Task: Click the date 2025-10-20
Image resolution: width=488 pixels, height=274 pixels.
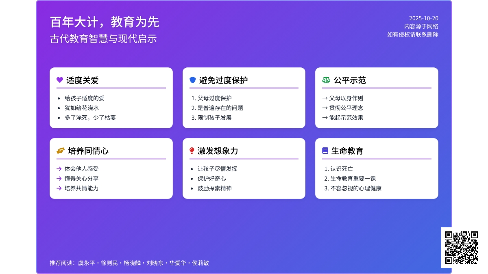Action: pyautogui.click(x=423, y=18)
